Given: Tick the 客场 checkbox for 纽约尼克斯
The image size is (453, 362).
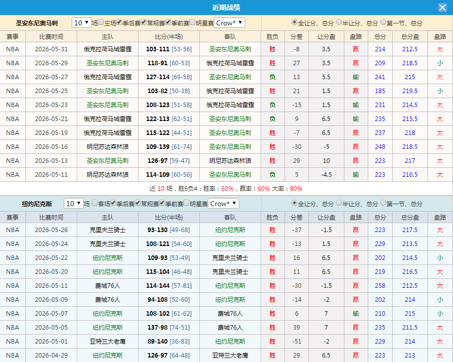Looking at the screenshot, I should tap(95, 203).
